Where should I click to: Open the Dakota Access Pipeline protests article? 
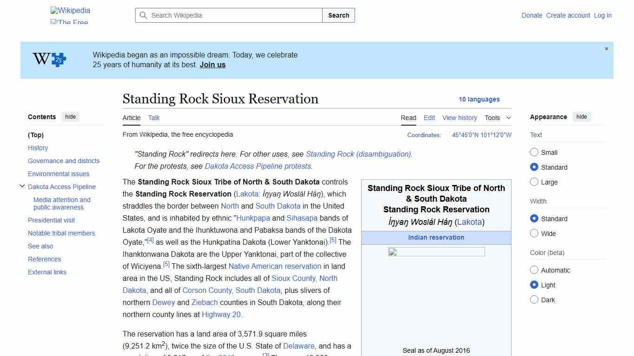258,166
